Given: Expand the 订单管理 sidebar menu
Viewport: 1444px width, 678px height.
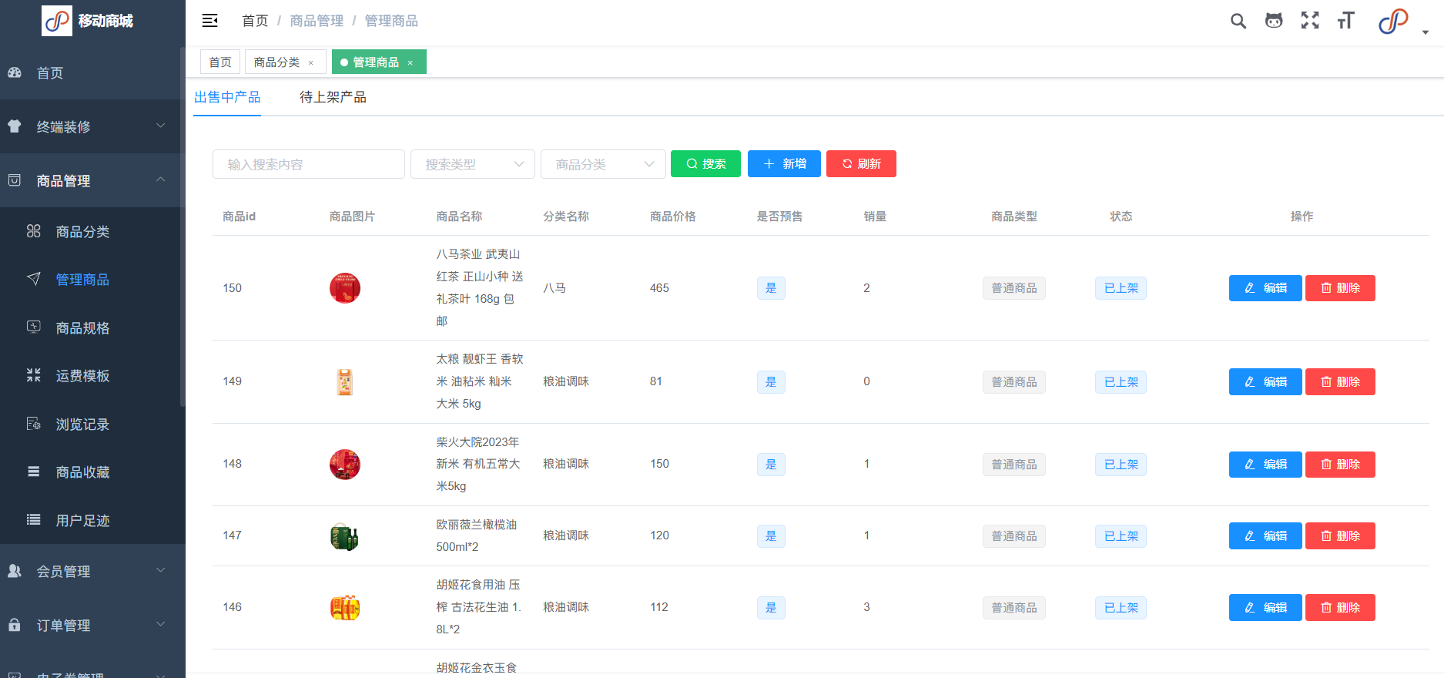Looking at the screenshot, I should pyautogui.click(x=92, y=625).
